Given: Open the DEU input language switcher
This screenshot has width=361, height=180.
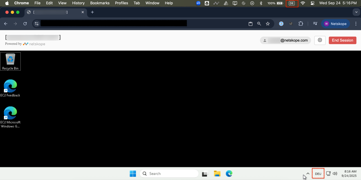Looking at the screenshot, I should click(318, 174).
